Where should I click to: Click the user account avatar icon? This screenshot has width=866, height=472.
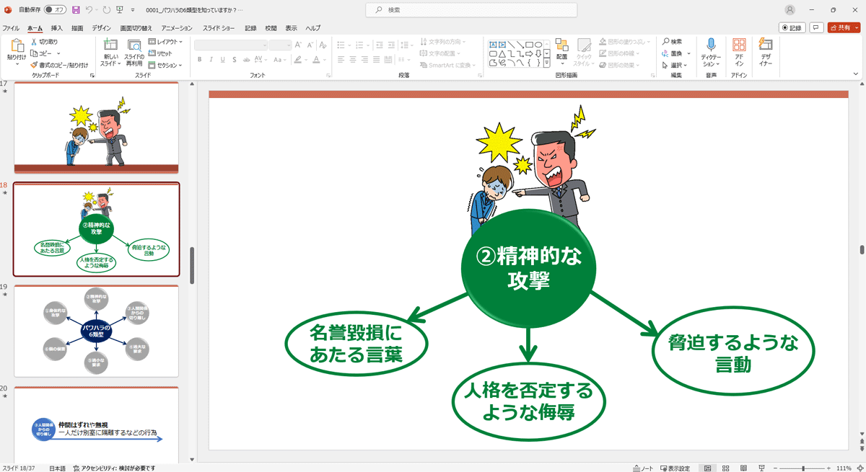[790, 10]
